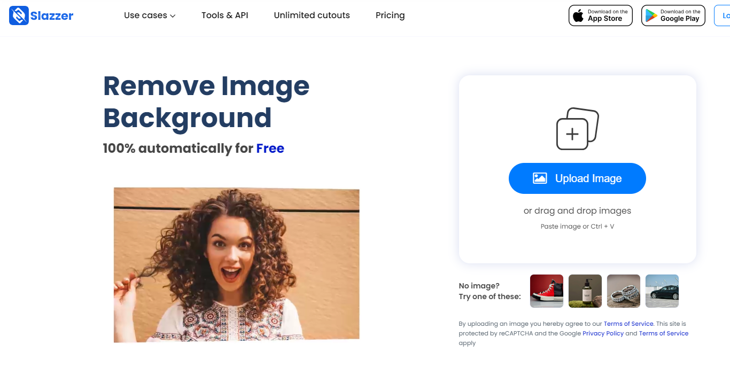The height and width of the screenshot is (368, 730).
Task: Open the Tools & API menu item
Action: (x=225, y=15)
